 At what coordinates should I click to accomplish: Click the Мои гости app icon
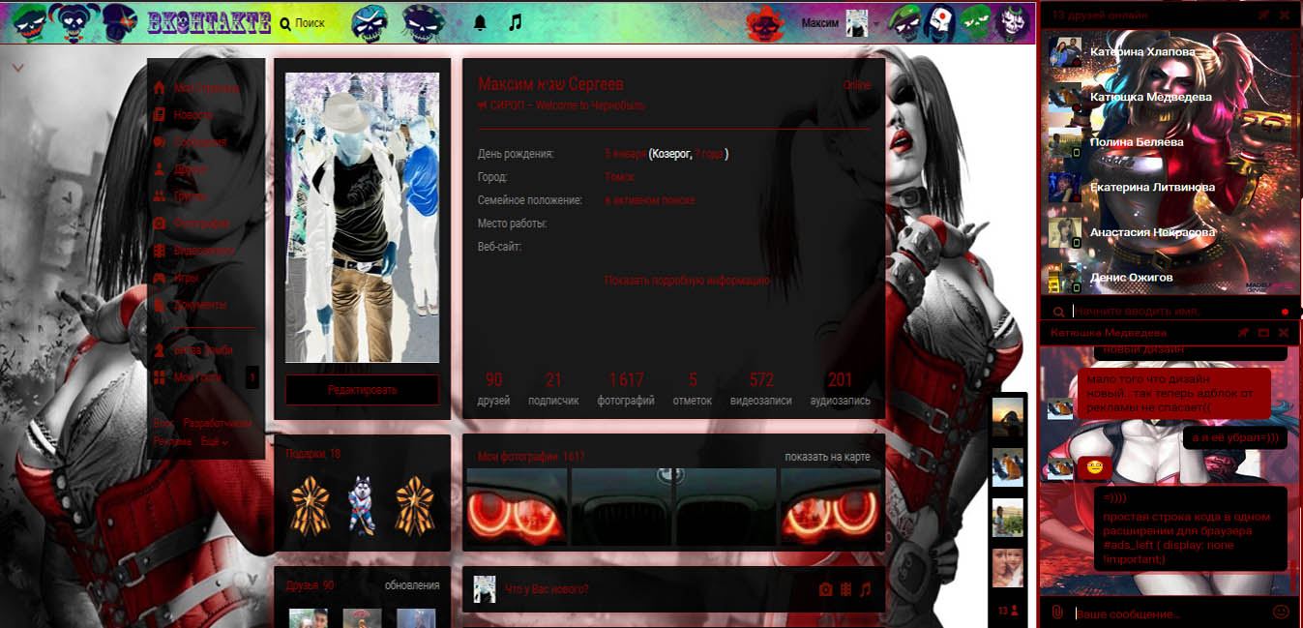(160, 377)
